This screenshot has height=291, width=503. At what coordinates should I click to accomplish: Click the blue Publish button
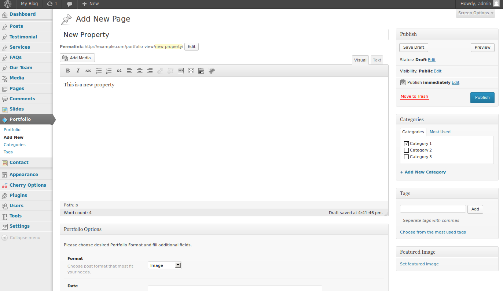[x=482, y=97]
